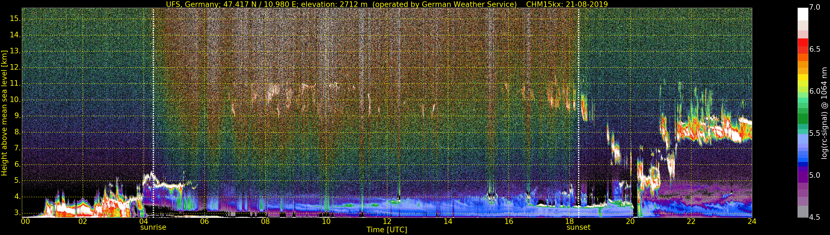
Task: Click the "22" time axis tick label
Action: [x=691, y=221]
